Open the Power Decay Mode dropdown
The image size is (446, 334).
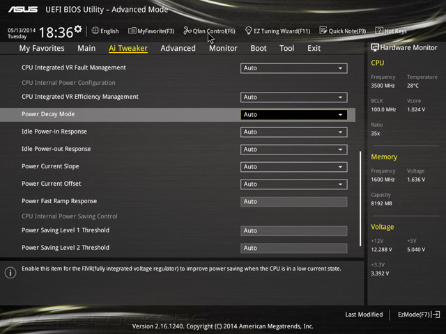point(293,114)
